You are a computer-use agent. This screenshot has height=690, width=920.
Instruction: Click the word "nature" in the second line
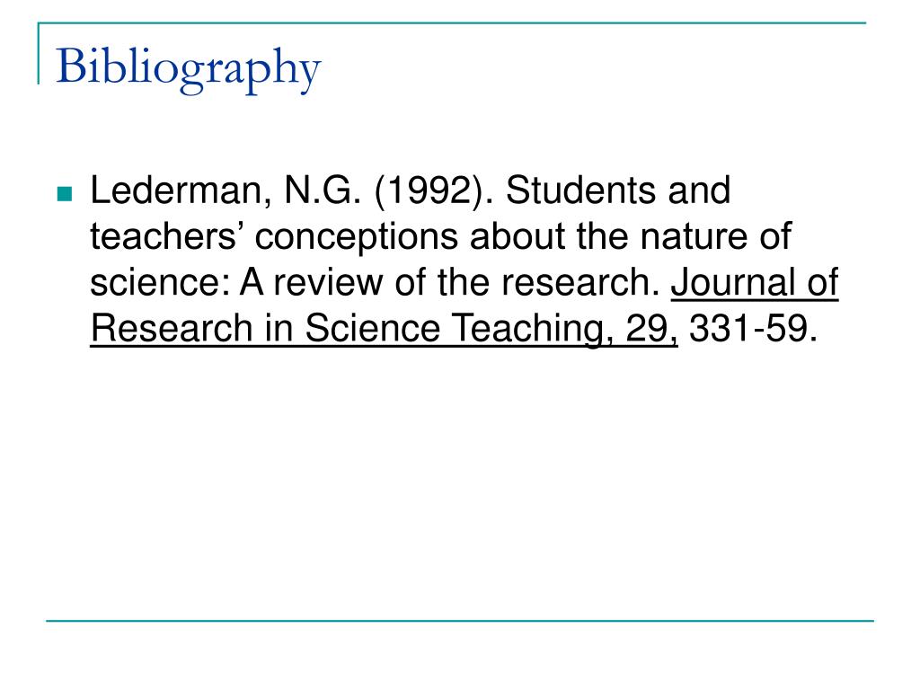click(693, 237)
